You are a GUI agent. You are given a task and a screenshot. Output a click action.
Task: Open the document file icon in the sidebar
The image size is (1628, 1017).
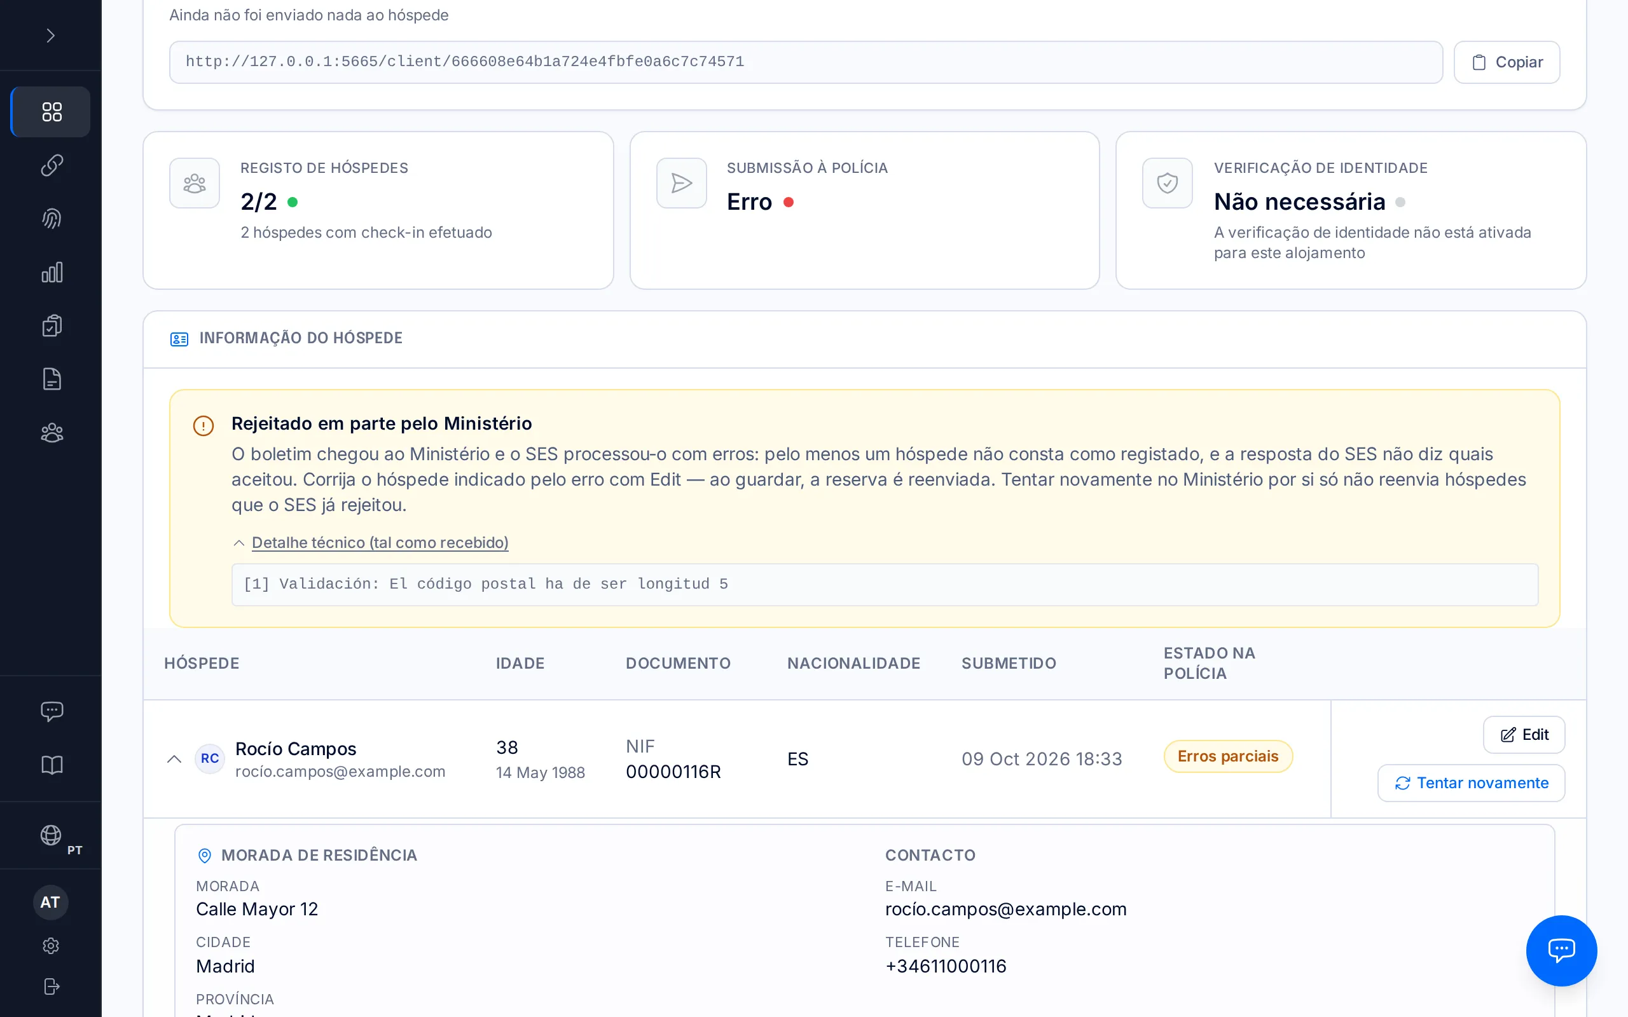[x=51, y=379]
